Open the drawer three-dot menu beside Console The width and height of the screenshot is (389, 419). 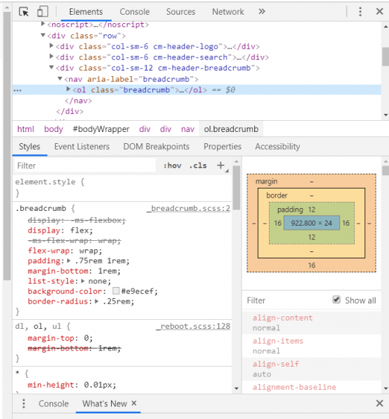tap(24, 403)
